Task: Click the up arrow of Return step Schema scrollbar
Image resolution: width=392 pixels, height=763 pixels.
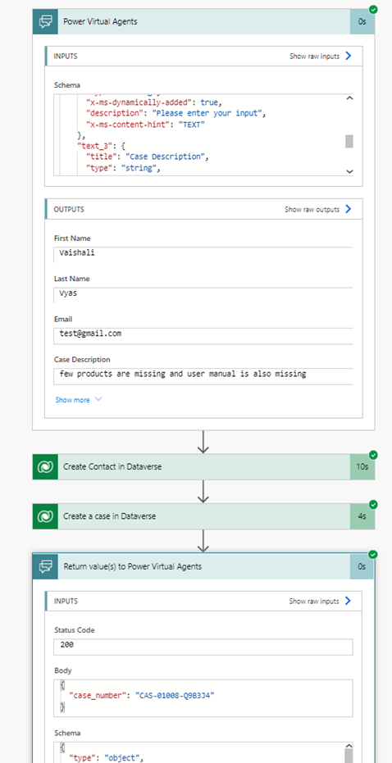Action: [349, 746]
